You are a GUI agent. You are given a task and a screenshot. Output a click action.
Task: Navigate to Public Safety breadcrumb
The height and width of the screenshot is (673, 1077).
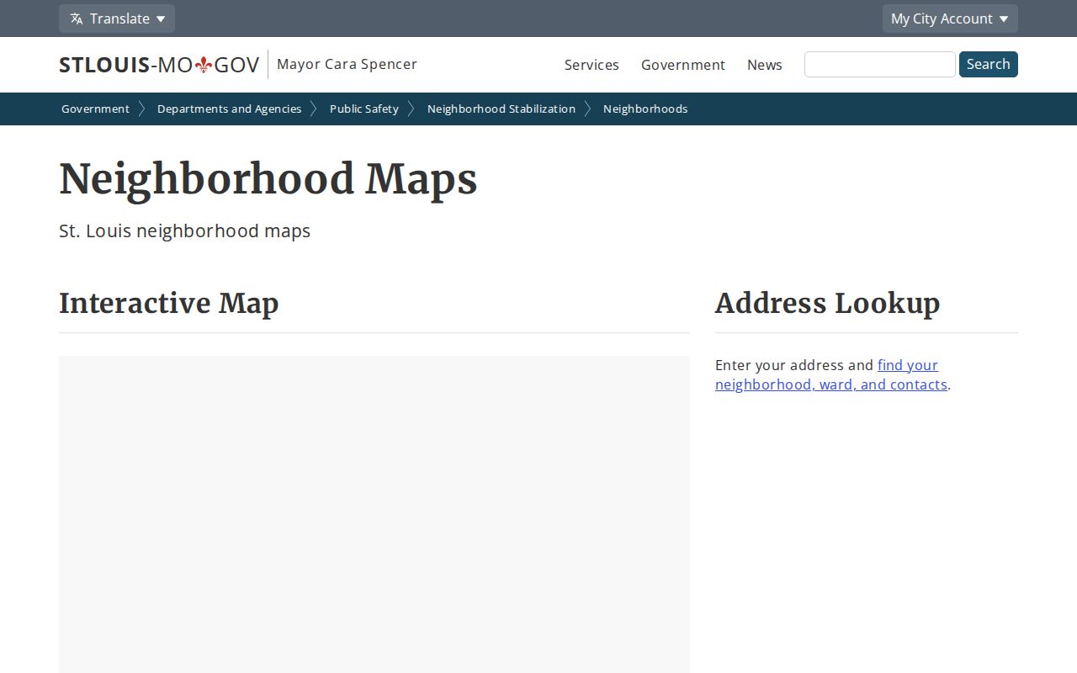pyautogui.click(x=364, y=109)
